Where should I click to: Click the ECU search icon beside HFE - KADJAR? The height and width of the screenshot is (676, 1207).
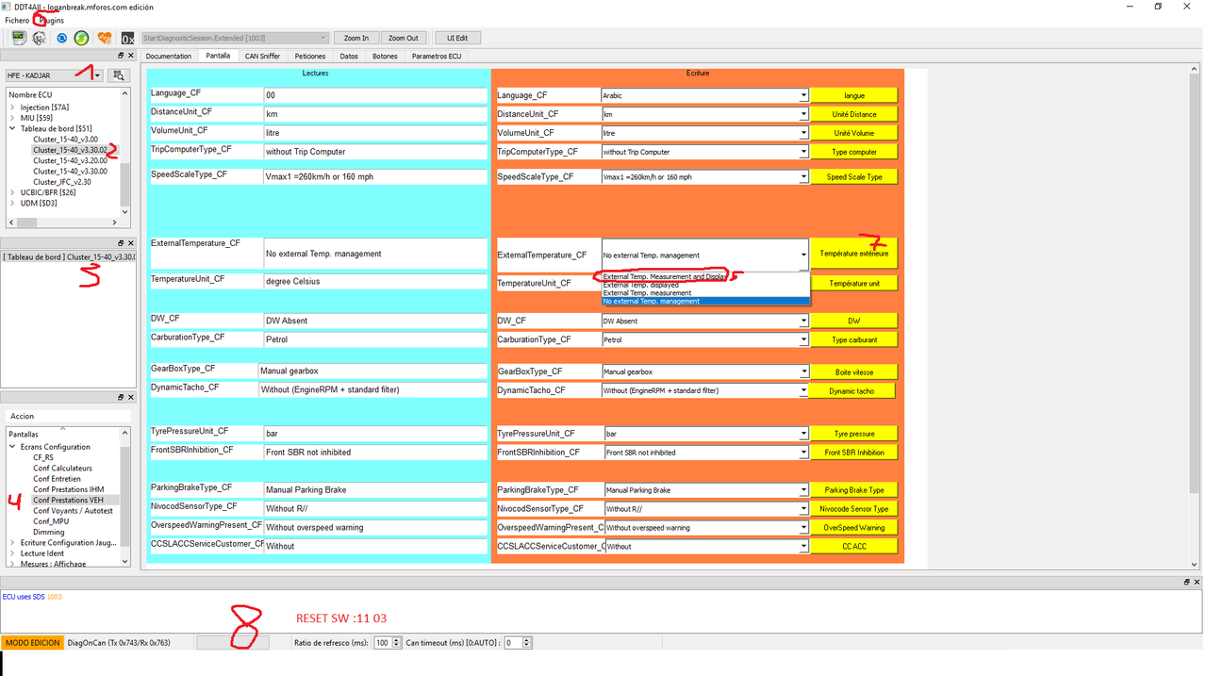coord(119,75)
